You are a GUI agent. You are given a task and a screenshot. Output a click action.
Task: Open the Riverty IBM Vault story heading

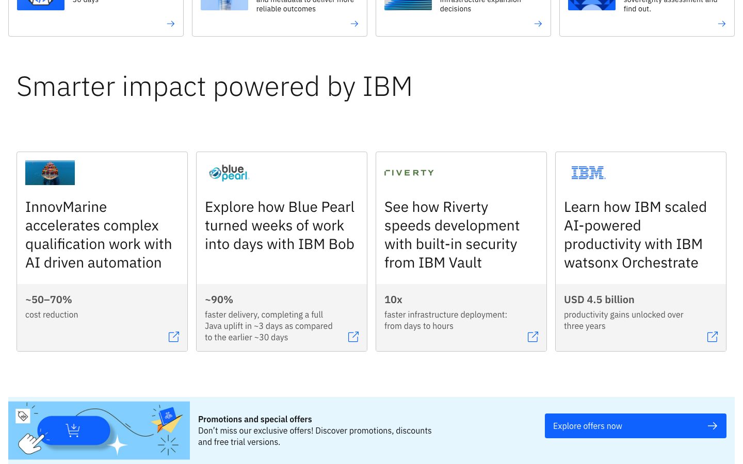pyautogui.click(x=452, y=235)
